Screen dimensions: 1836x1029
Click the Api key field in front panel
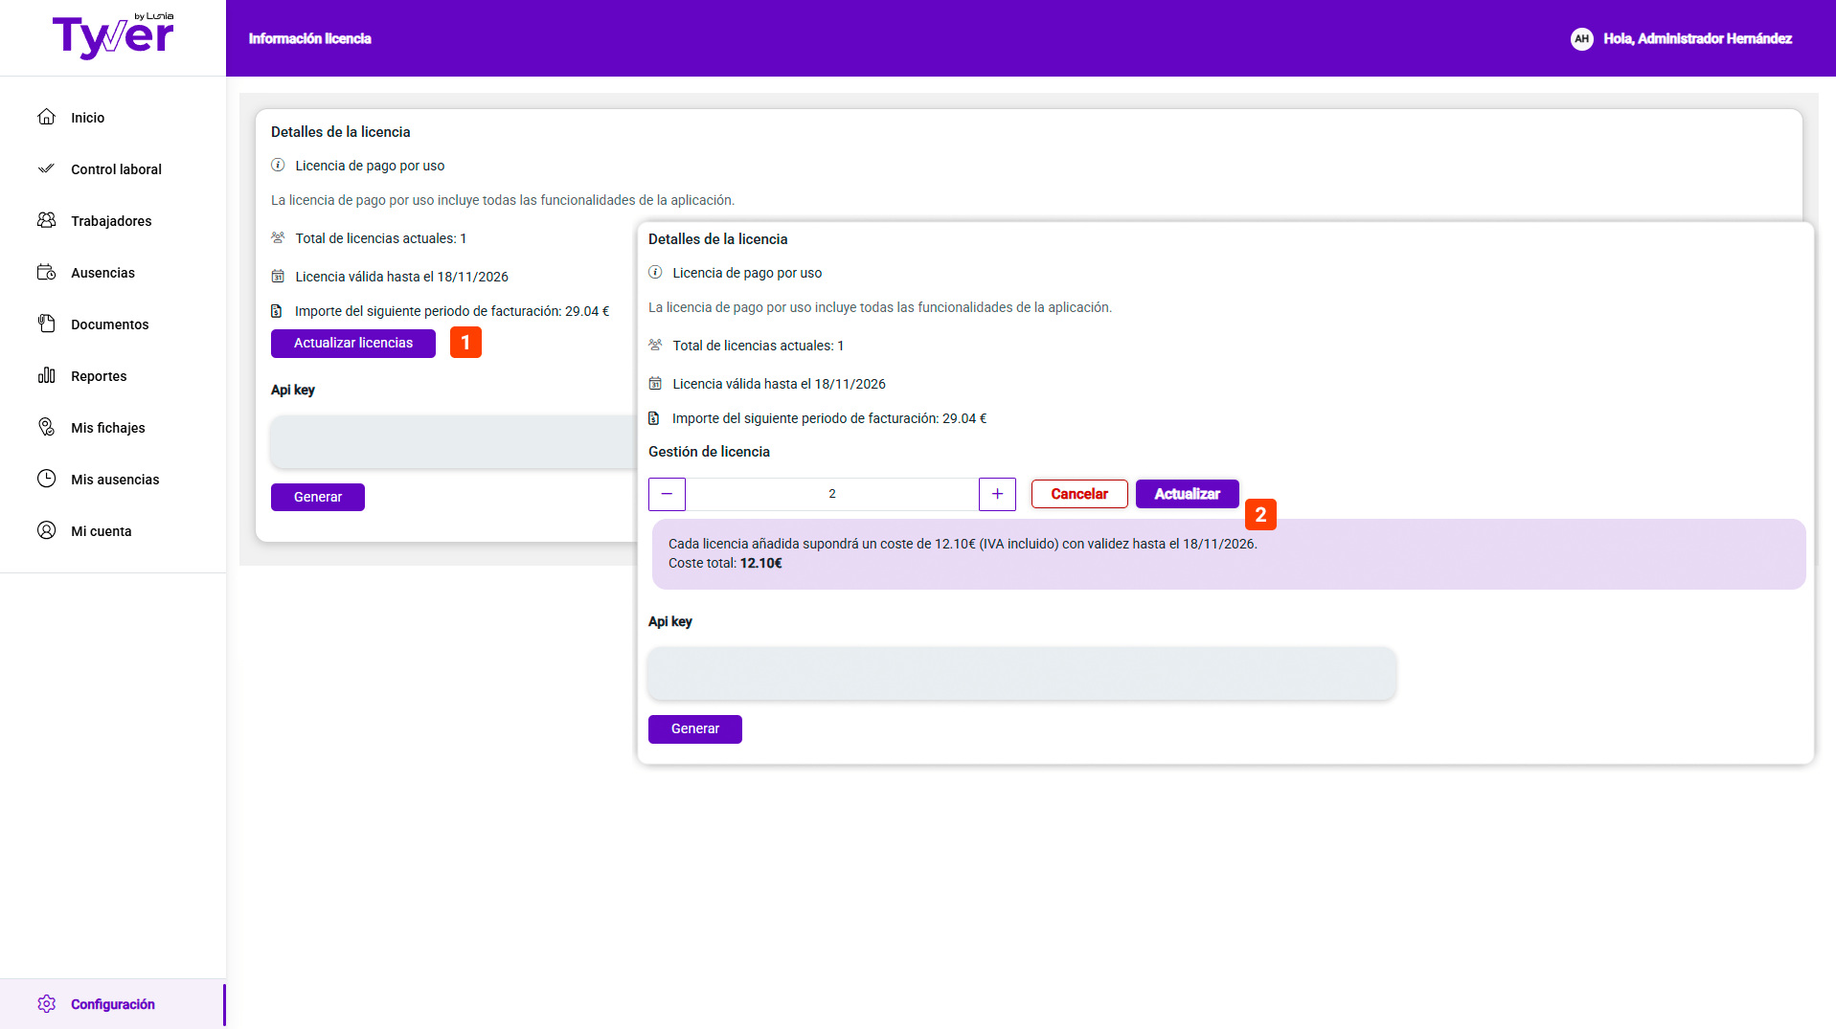tap(1022, 673)
